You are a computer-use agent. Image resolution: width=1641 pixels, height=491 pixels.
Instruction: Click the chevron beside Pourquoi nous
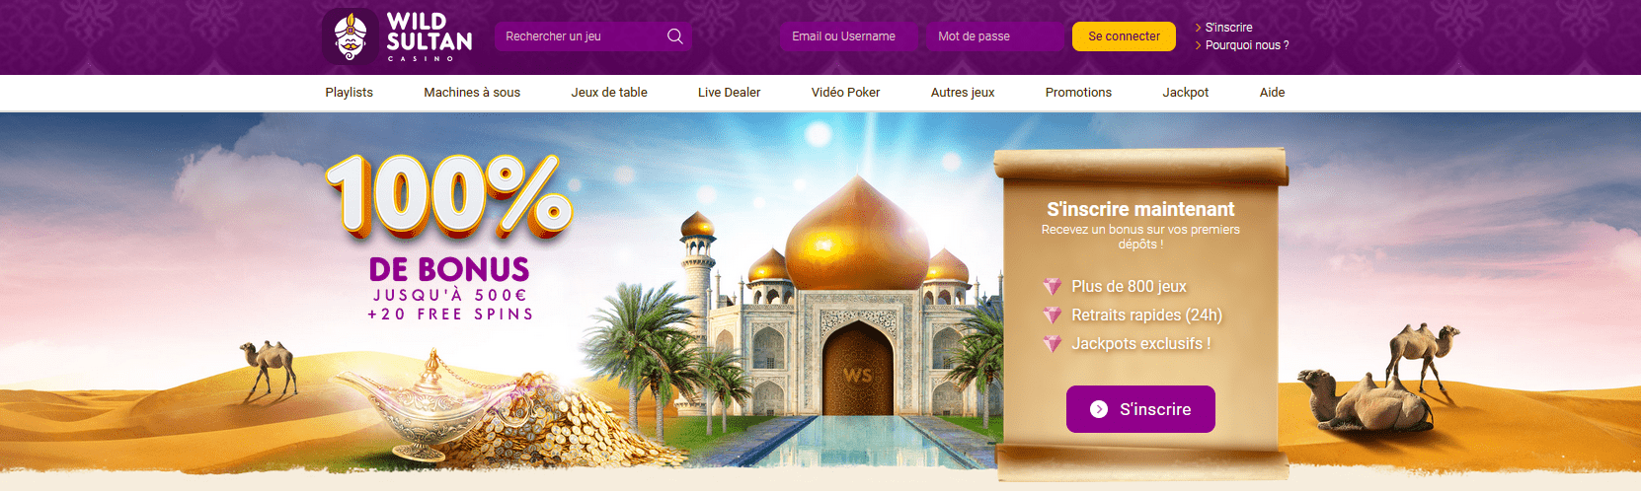pos(1198,45)
